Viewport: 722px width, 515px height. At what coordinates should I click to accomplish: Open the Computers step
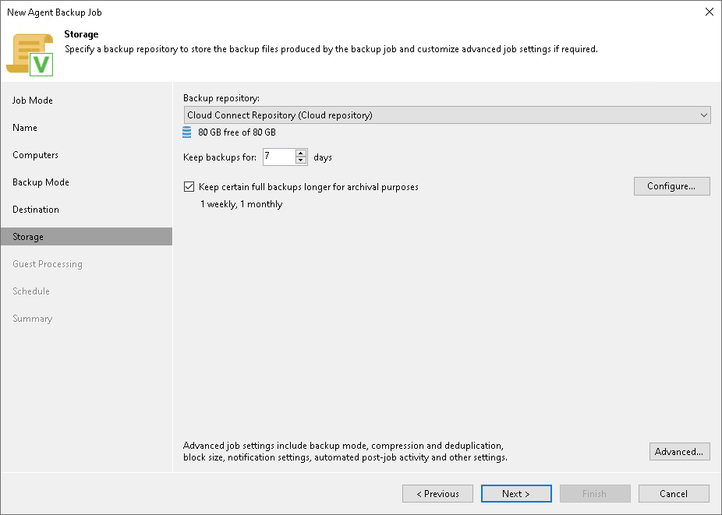(35, 154)
